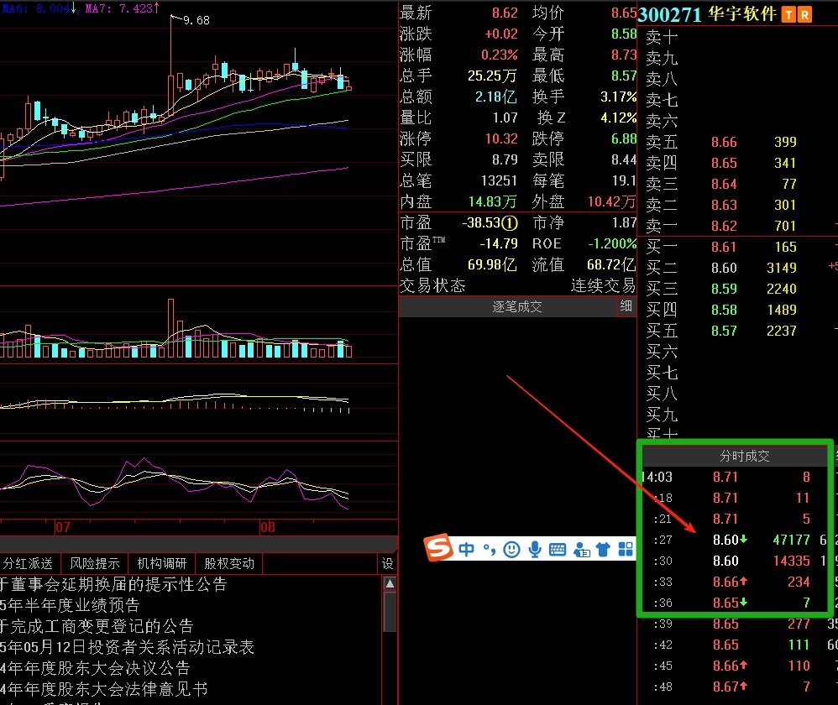Open 年度股东大会法律意见书 announcement

pyautogui.click(x=104, y=689)
